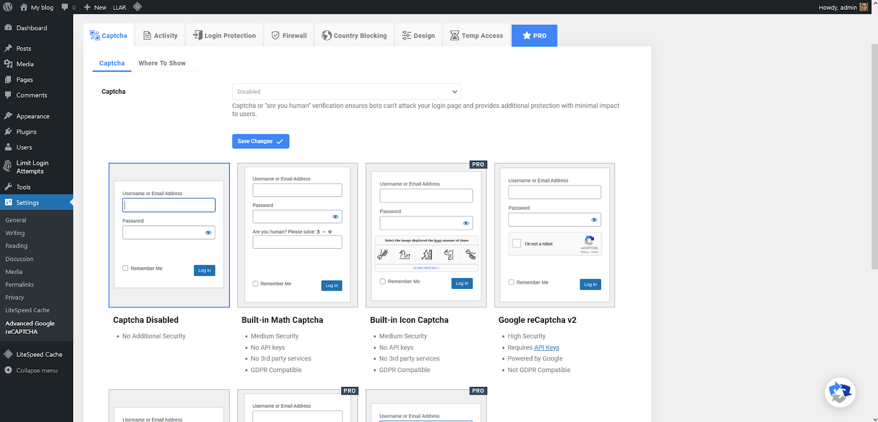This screenshot has height=422, width=878.
Task: Click the WordPress logo in the admin bar
Action: tap(8, 7)
